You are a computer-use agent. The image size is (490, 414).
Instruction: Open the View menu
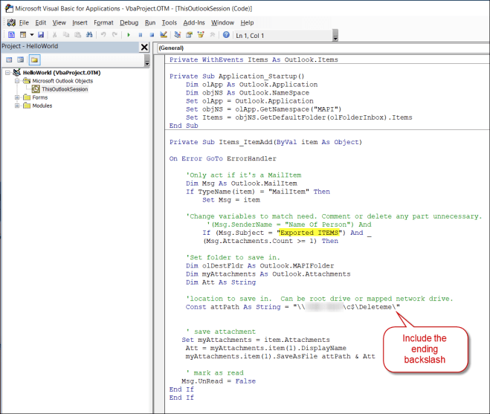click(x=59, y=22)
